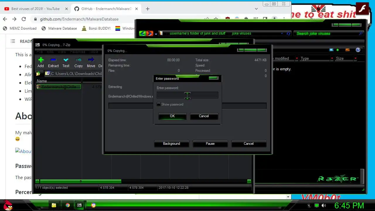This screenshot has width=375, height=211.
Task: Click Chrome back navigation arrow
Action: (x=5, y=19)
